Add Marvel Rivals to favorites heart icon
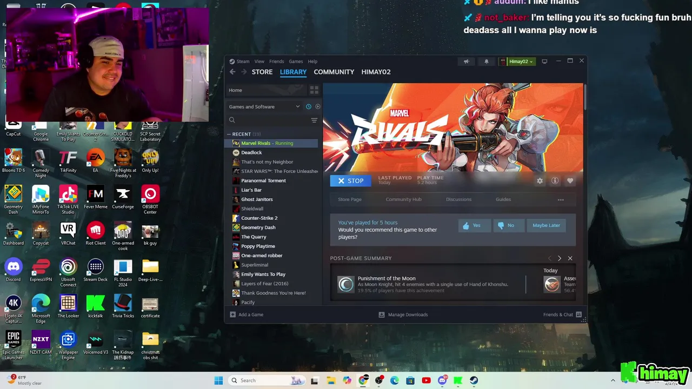 coord(570,181)
